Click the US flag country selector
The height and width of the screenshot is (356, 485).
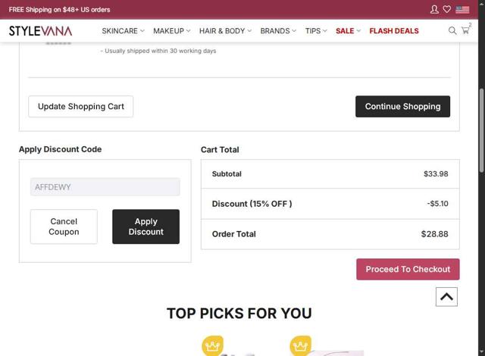coord(462,10)
